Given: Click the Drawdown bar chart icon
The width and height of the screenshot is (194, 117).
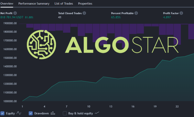Looking at the screenshot, I should tap(53, 113).
